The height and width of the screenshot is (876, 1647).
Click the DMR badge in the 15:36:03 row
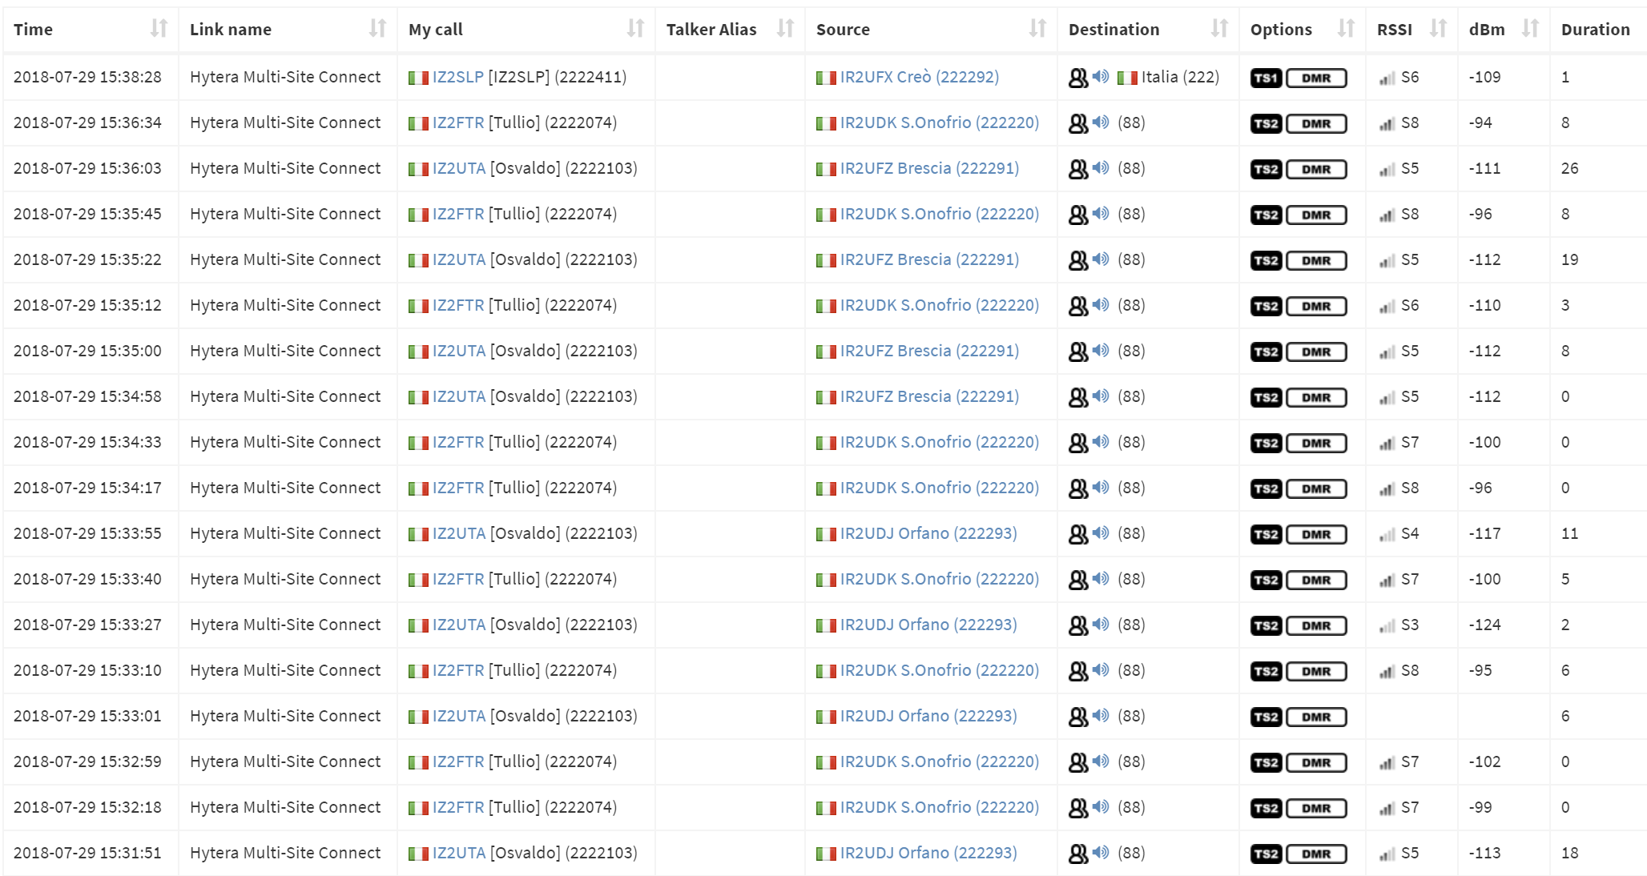(1316, 170)
